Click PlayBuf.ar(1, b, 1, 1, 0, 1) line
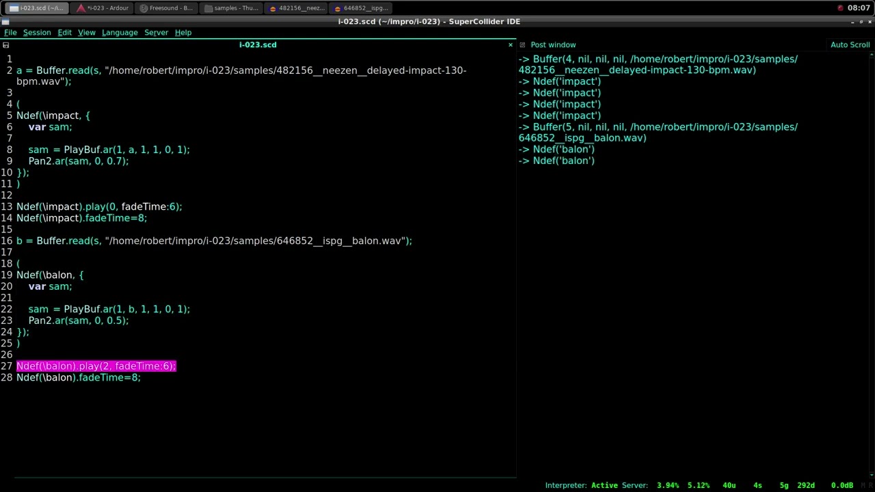875x492 pixels. click(x=109, y=309)
